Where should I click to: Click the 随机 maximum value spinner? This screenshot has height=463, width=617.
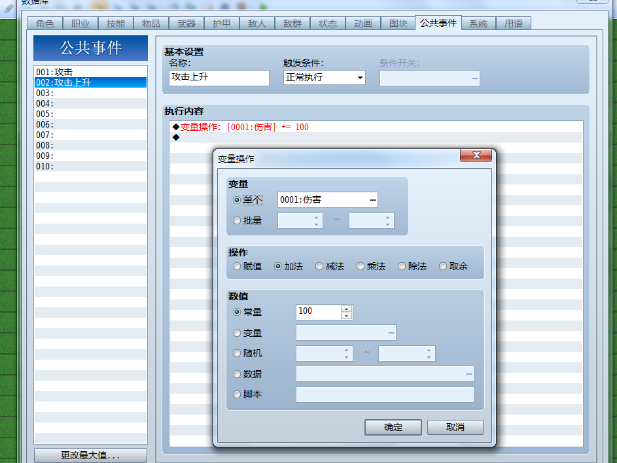click(406, 353)
